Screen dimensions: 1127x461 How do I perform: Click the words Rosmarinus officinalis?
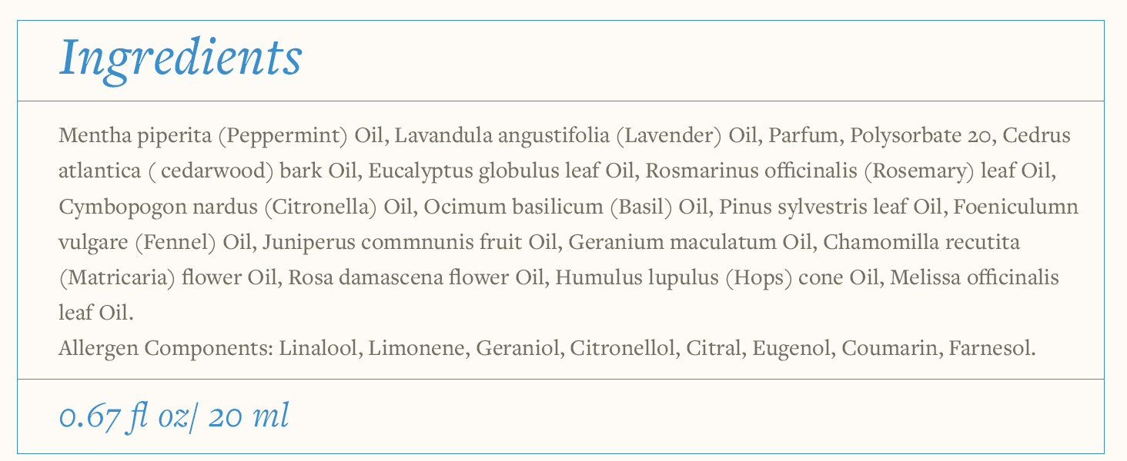coord(751,172)
